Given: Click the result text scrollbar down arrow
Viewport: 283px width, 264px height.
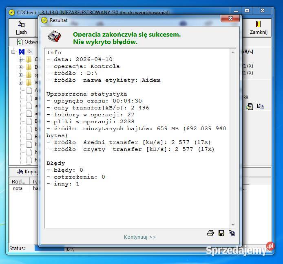Looking at the screenshot, I should tap(233, 225).
